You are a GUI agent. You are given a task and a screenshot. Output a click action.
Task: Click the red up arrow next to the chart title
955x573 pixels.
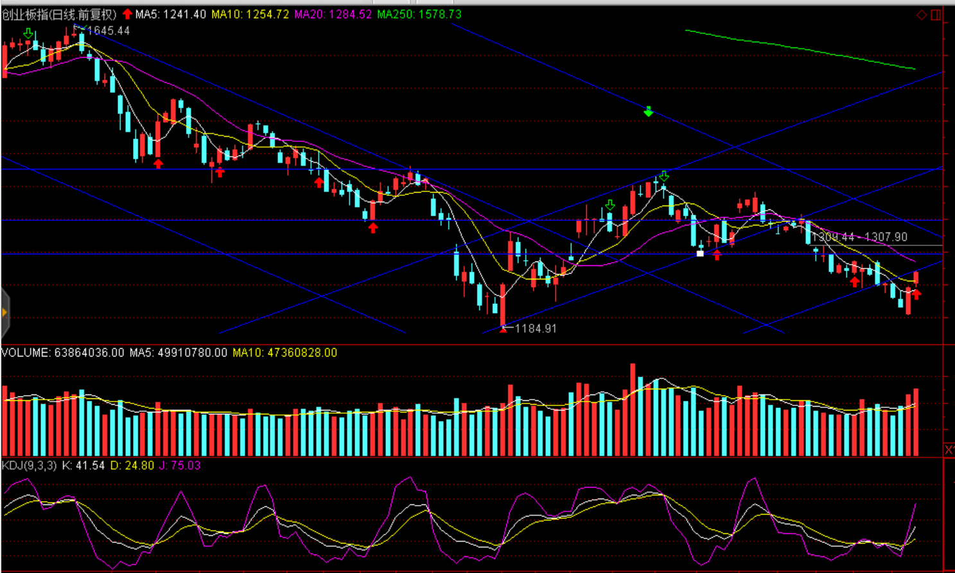tap(127, 14)
